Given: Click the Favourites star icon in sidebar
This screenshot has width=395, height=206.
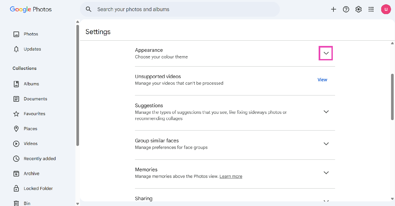Looking at the screenshot, I should (x=16, y=114).
